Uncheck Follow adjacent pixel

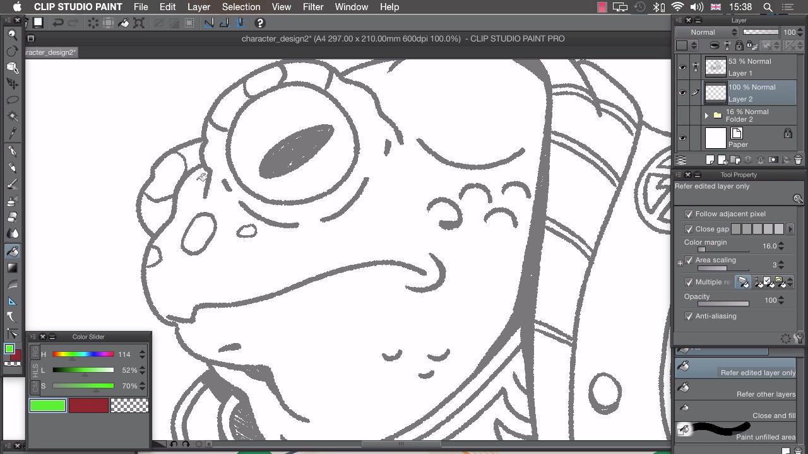[689, 214]
